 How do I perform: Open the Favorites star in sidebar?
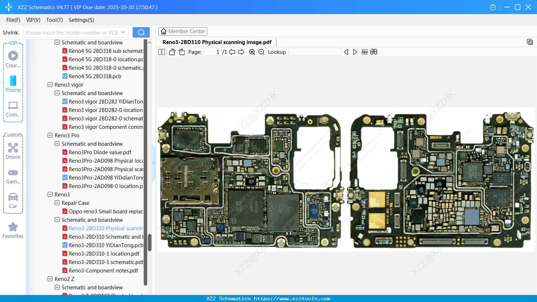pos(13,227)
